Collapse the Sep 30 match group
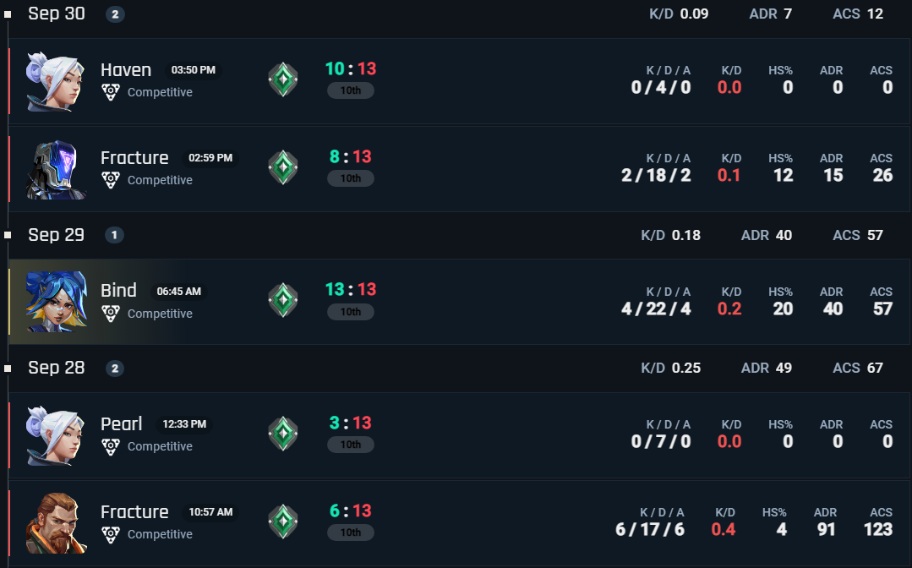This screenshot has width=912, height=568. (57, 14)
